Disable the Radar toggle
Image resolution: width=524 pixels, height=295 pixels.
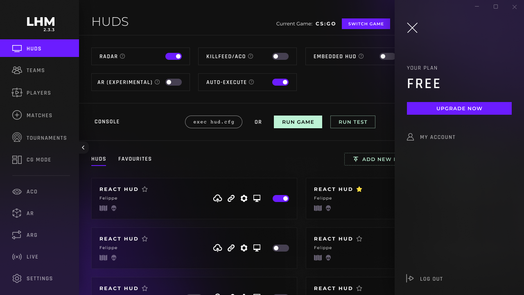coord(174,57)
